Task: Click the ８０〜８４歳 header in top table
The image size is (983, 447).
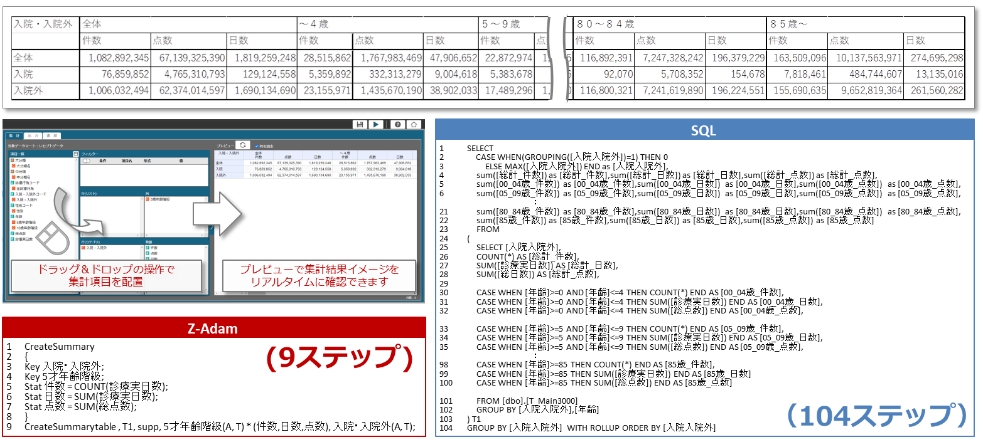Action: (605, 24)
